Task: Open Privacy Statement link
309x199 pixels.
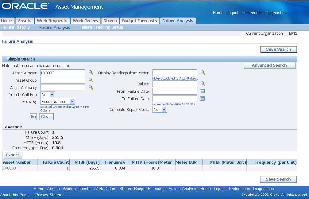Action: point(52,195)
